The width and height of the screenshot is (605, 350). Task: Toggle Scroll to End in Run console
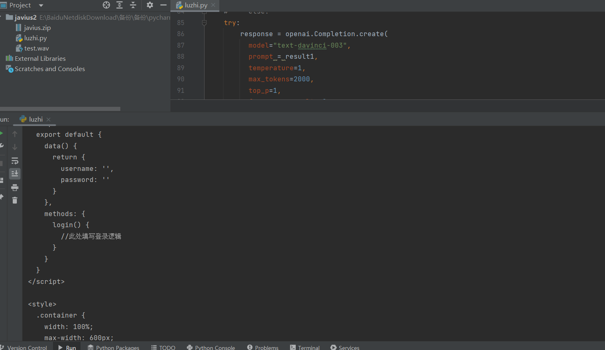pyautogui.click(x=15, y=174)
